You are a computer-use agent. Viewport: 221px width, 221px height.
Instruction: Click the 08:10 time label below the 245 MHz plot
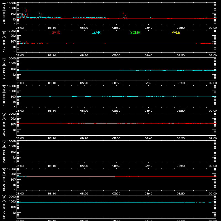[x=52, y=28]
